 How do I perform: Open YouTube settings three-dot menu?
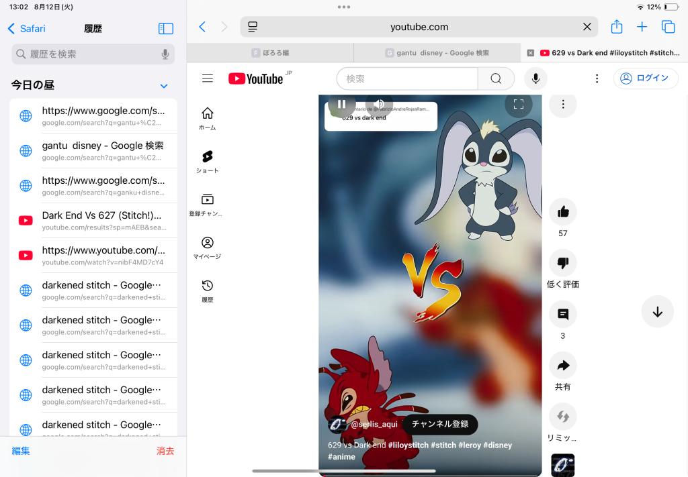[597, 78]
